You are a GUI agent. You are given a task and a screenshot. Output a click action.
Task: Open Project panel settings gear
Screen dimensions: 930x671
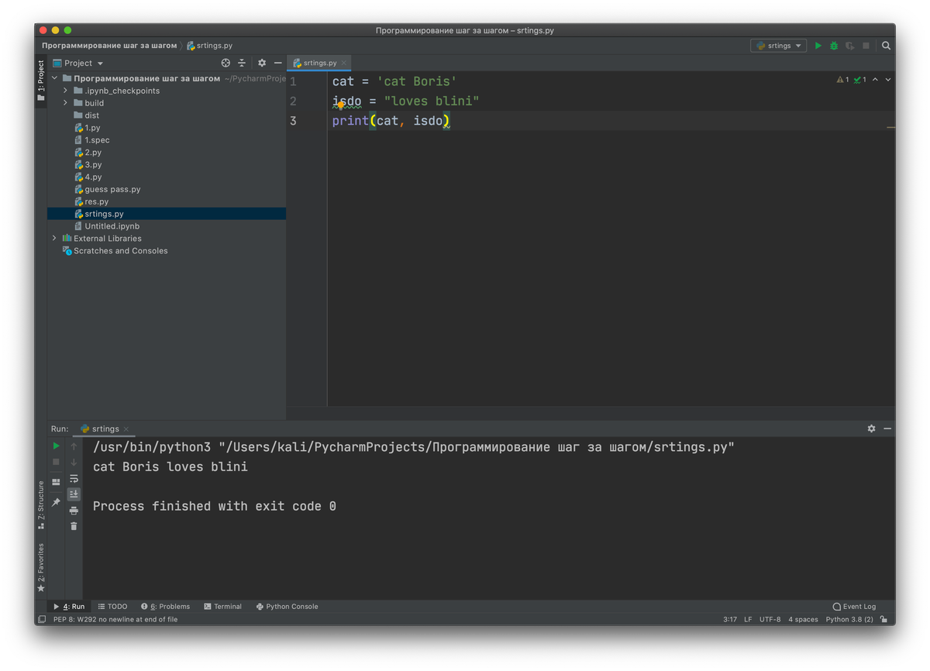pyautogui.click(x=262, y=63)
